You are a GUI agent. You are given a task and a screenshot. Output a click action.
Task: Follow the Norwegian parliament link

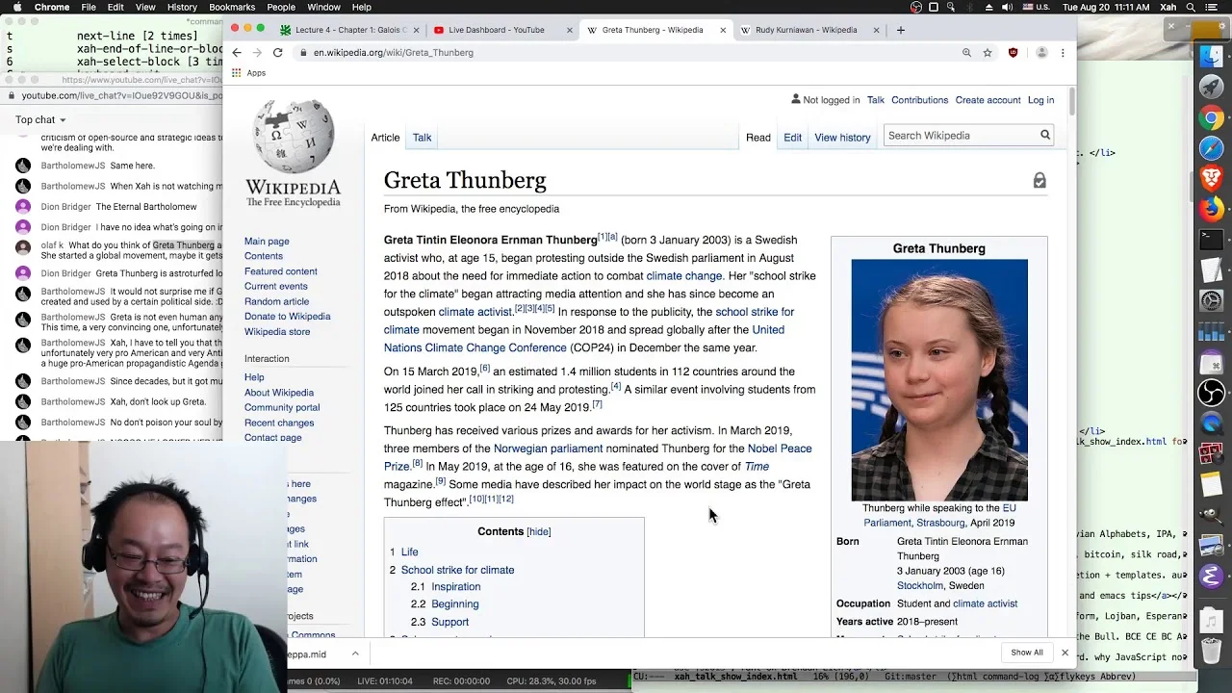coord(548,449)
